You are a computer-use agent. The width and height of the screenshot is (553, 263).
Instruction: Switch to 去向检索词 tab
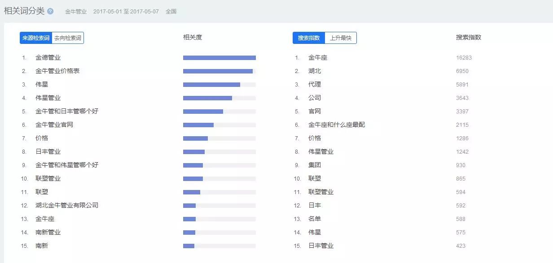click(x=68, y=38)
